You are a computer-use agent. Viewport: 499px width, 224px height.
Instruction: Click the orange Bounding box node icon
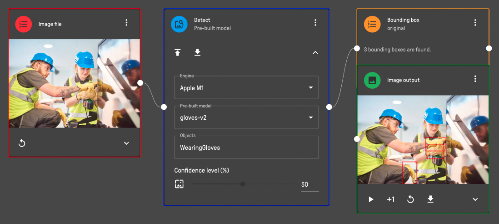click(372, 24)
